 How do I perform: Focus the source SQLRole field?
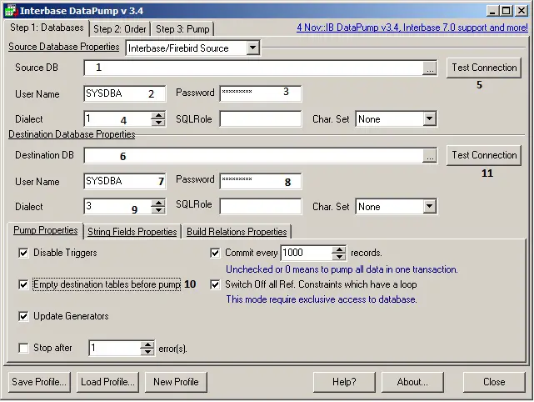(261, 119)
